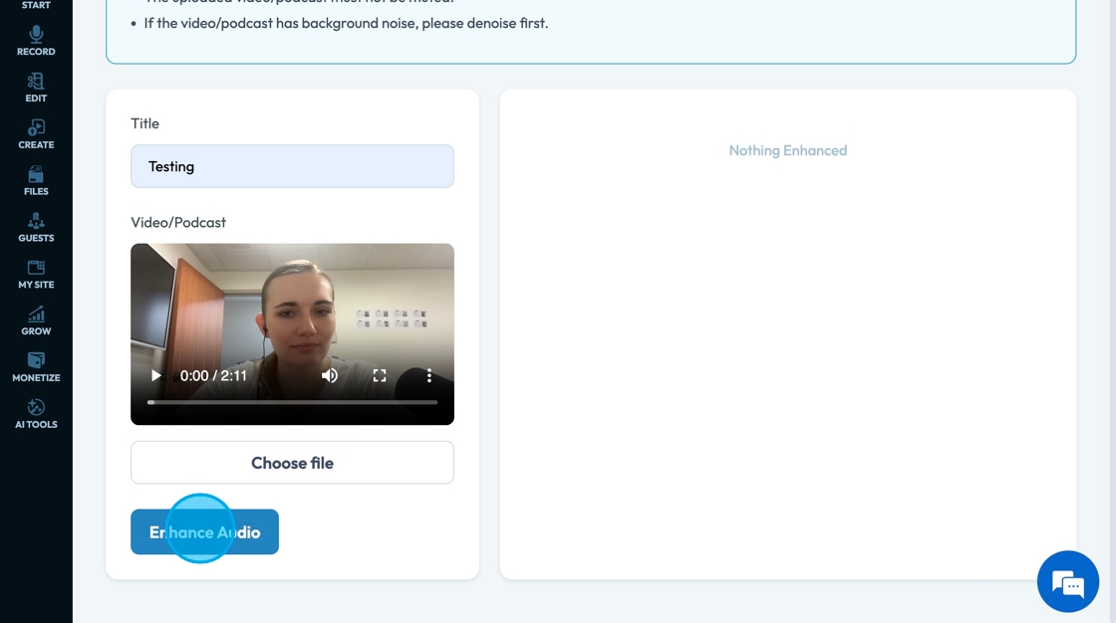Click the Choose file button

pos(293,463)
